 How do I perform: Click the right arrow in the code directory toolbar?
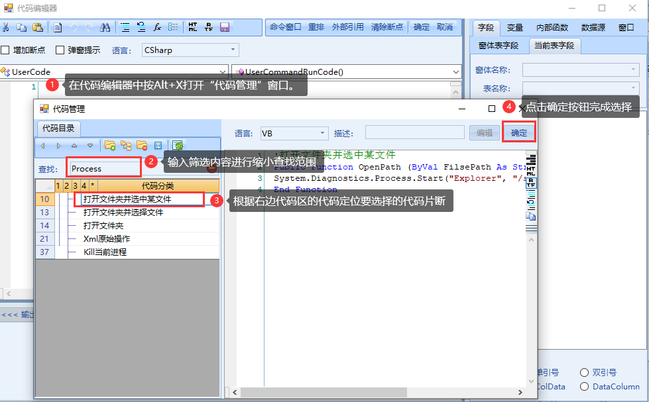[58, 146]
